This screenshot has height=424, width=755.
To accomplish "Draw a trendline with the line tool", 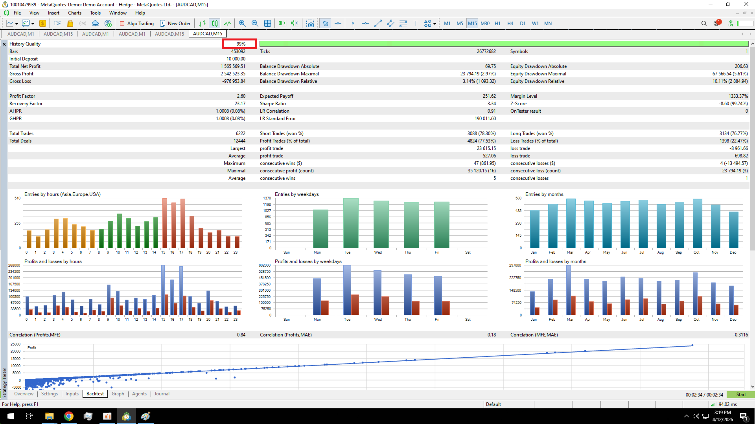I will 378,24.
